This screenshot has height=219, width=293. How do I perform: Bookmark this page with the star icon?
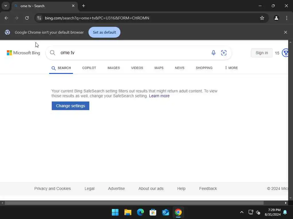(262, 18)
